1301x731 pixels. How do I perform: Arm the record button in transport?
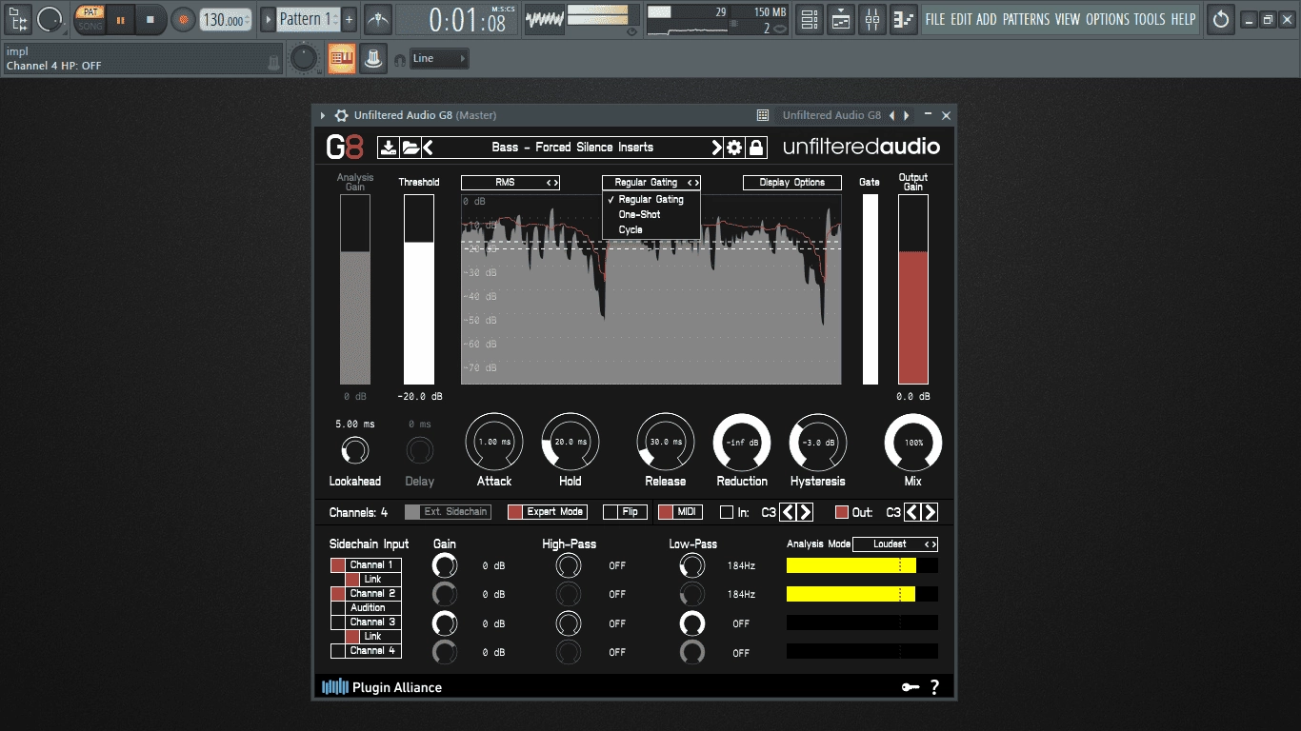[183, 19]
